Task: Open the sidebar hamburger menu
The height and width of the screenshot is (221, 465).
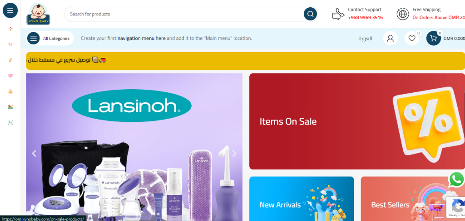Action: 10,10
